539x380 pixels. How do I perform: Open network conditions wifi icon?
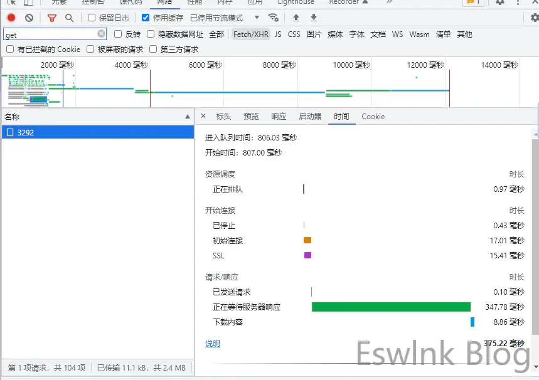(273, 18)
